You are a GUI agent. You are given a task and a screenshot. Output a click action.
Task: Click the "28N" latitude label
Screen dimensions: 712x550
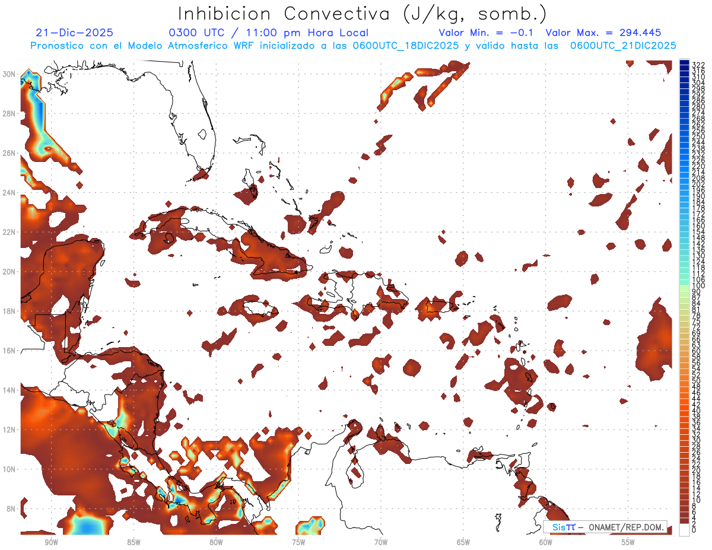pyautogui.click(x=9, y=113)
